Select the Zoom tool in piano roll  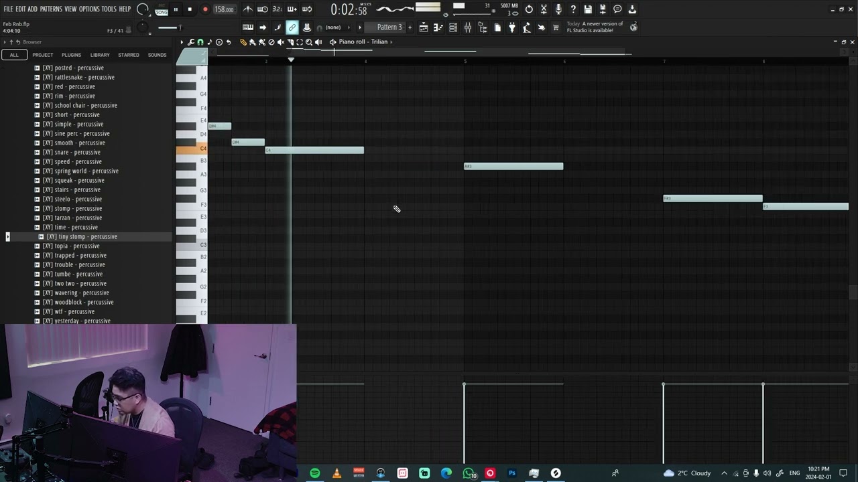click(x=309, y=42)
